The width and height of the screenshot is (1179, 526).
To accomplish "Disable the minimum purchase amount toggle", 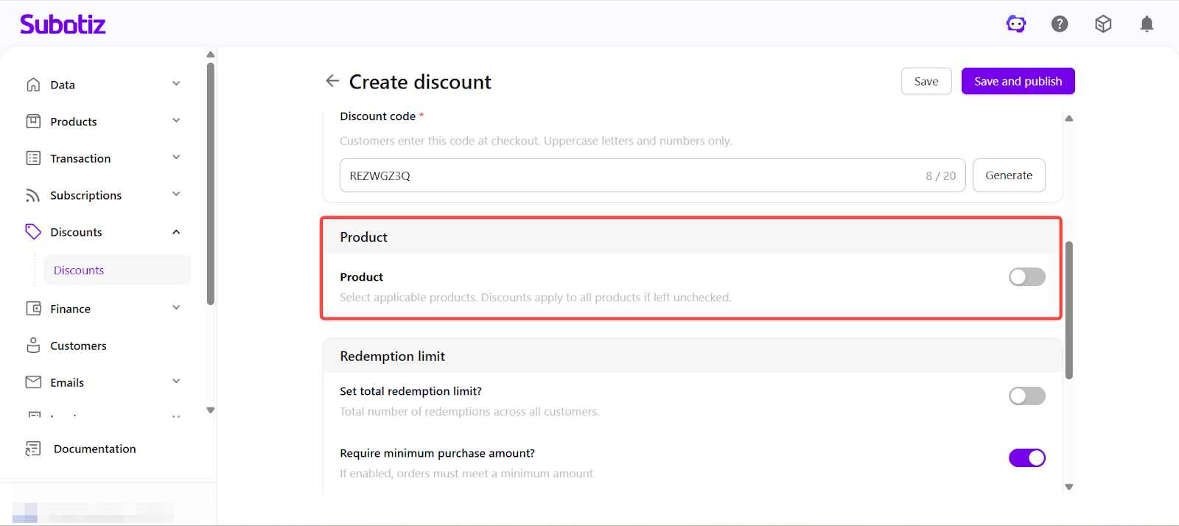I will (x=1026, y=458).
